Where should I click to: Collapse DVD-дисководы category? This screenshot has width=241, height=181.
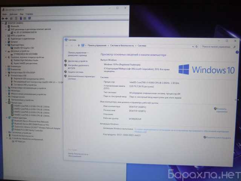6,29
